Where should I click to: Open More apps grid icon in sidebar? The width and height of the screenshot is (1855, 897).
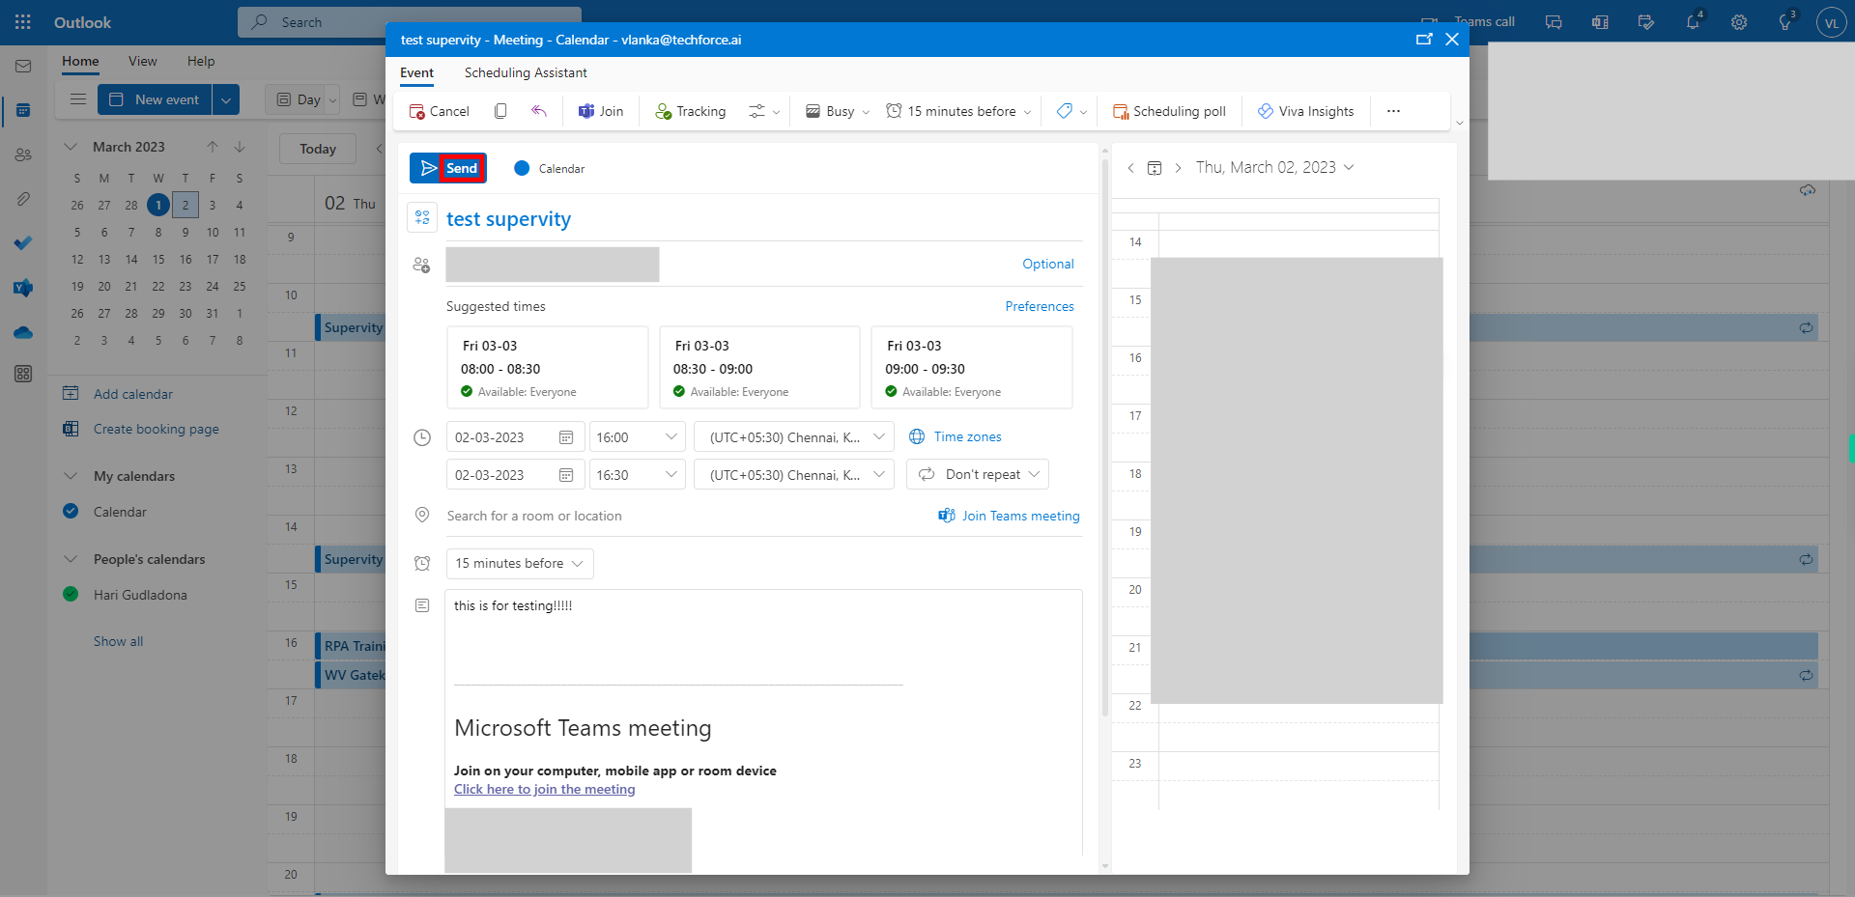tap(23, 374)
